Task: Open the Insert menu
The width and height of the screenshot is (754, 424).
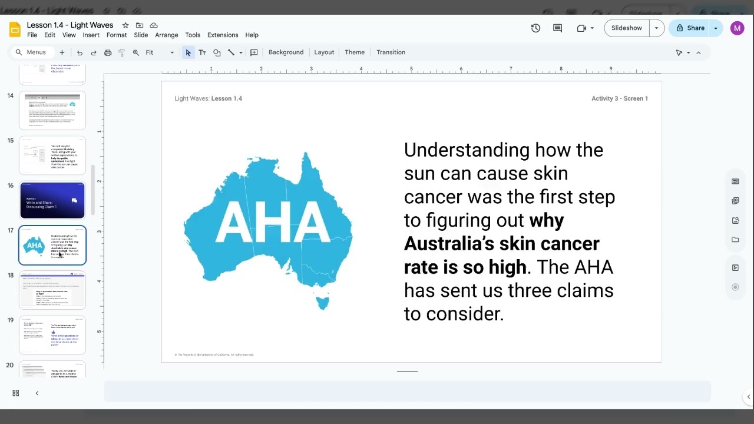Action: coord(91,35)
